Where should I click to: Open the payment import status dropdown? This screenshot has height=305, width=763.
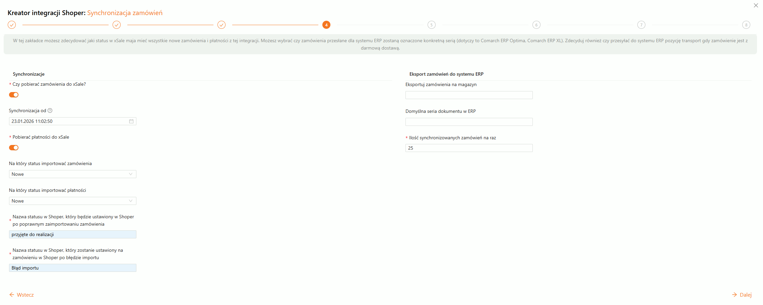[x=72, y=201]
